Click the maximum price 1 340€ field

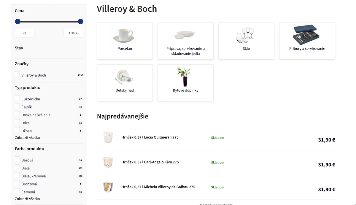coord(73,33)
